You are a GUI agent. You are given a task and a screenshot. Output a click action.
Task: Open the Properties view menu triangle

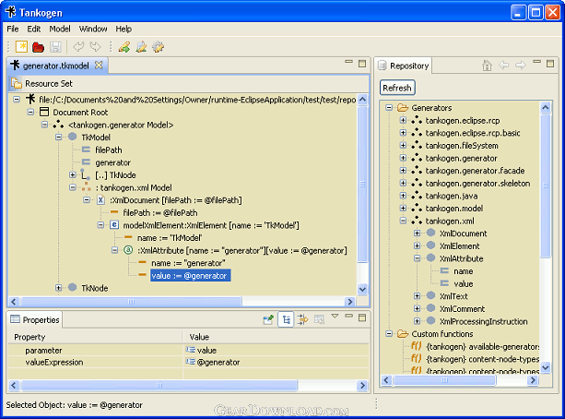coord(335,317)
